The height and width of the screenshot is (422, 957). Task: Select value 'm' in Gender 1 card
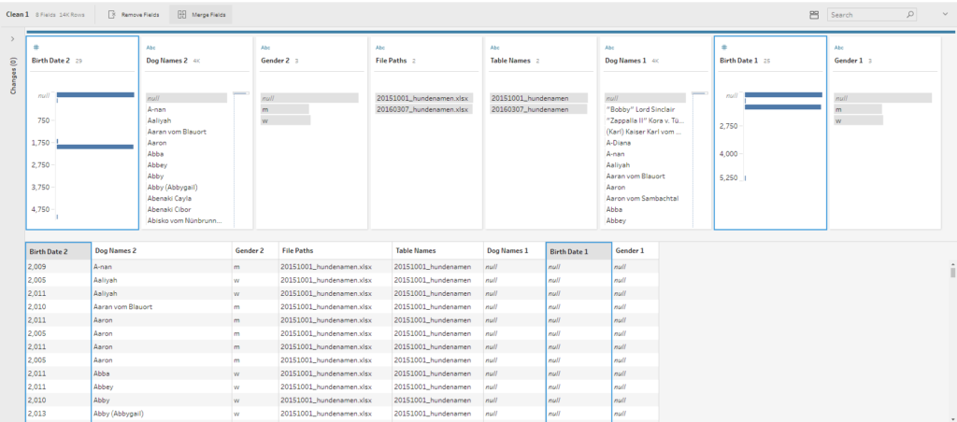coord(858,109)
